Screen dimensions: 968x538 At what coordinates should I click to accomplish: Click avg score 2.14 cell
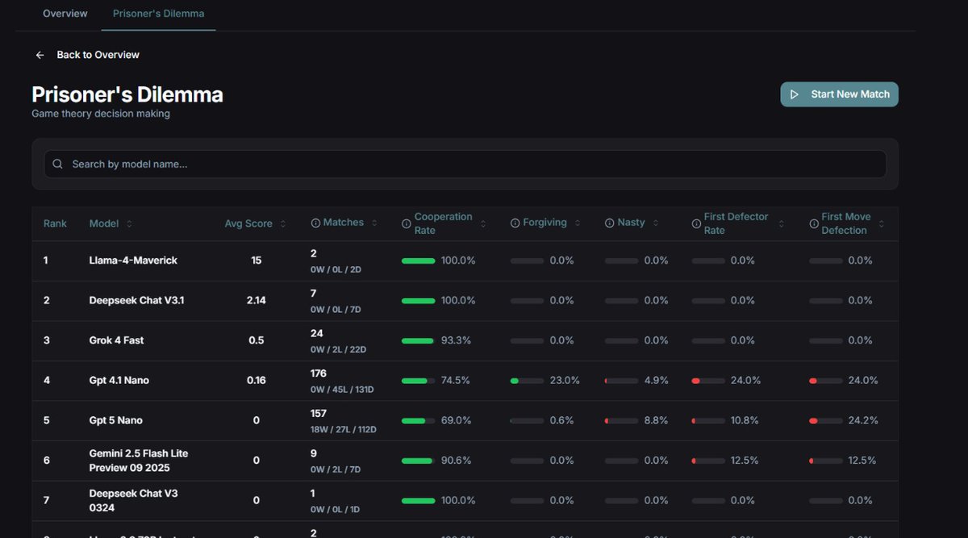[x=256, y=300]
